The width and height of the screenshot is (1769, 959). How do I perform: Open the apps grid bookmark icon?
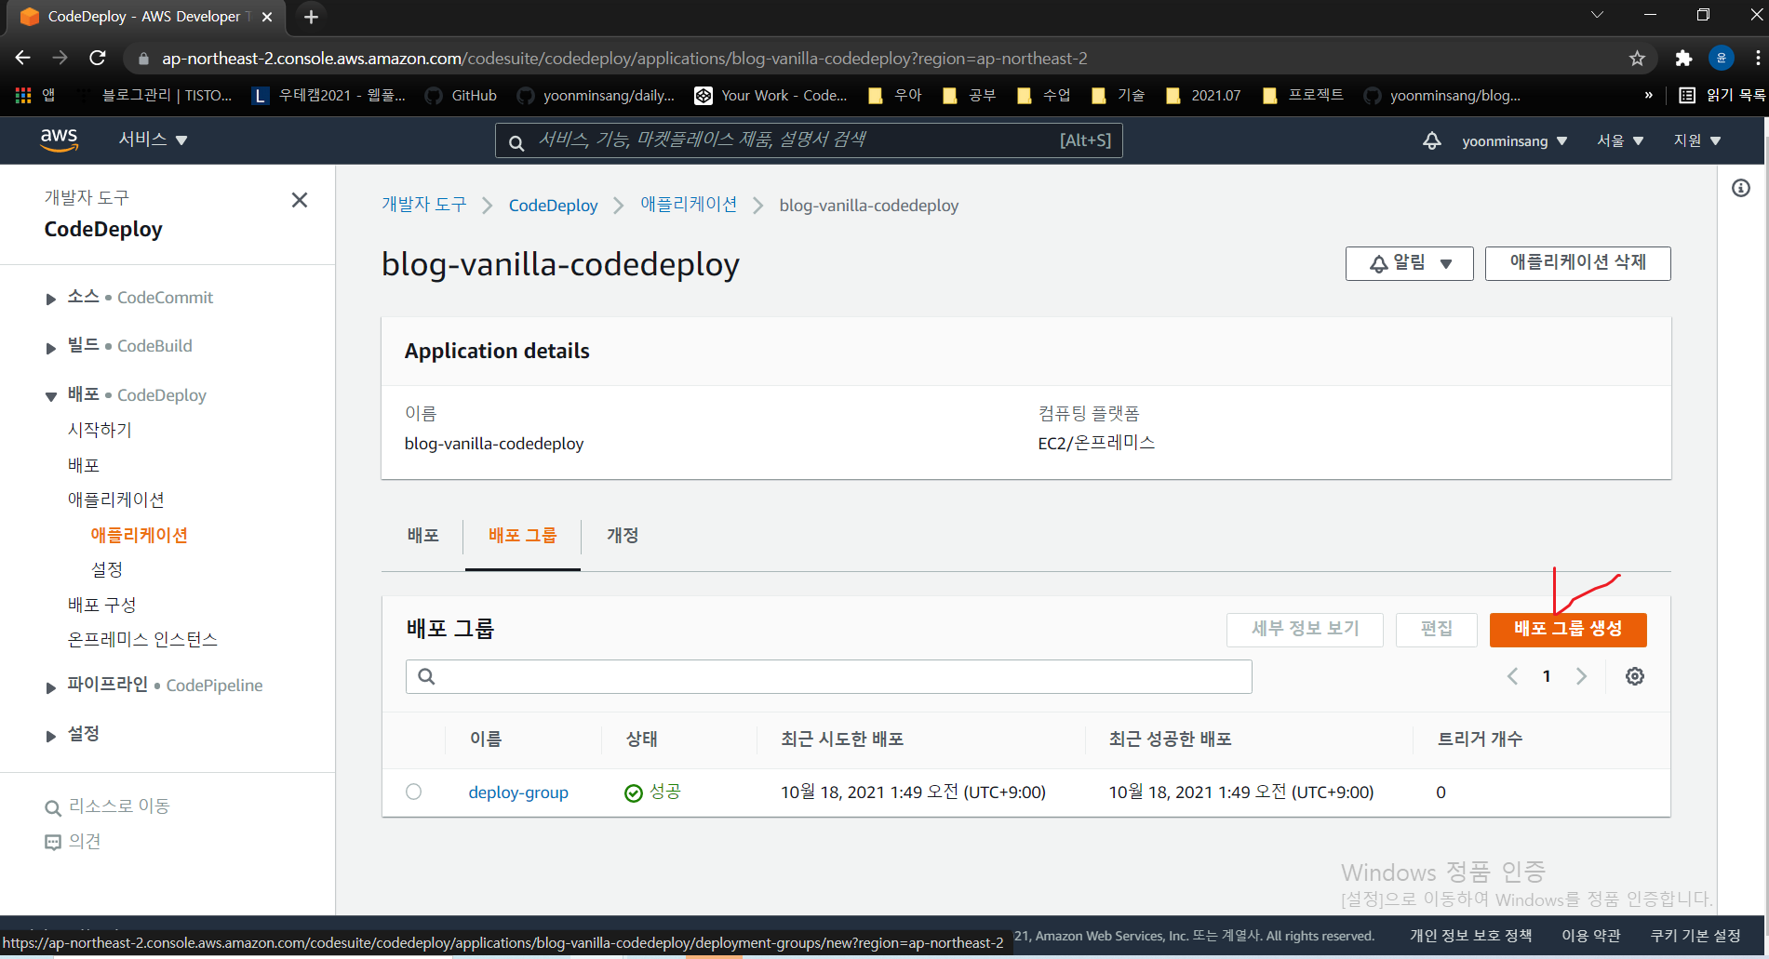tap(23, 95)
